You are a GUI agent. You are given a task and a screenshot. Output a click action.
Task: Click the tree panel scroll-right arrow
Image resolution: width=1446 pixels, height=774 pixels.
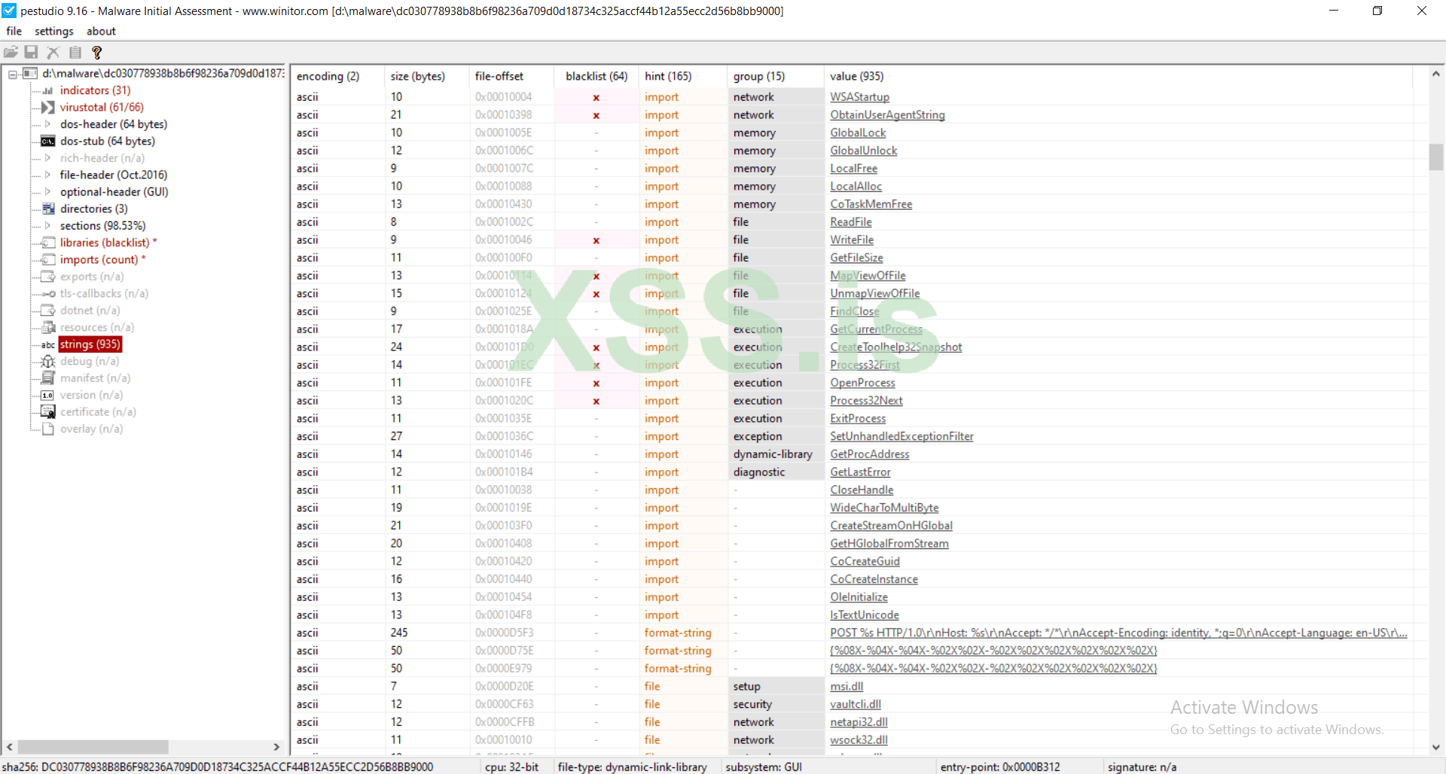point(276,747)
